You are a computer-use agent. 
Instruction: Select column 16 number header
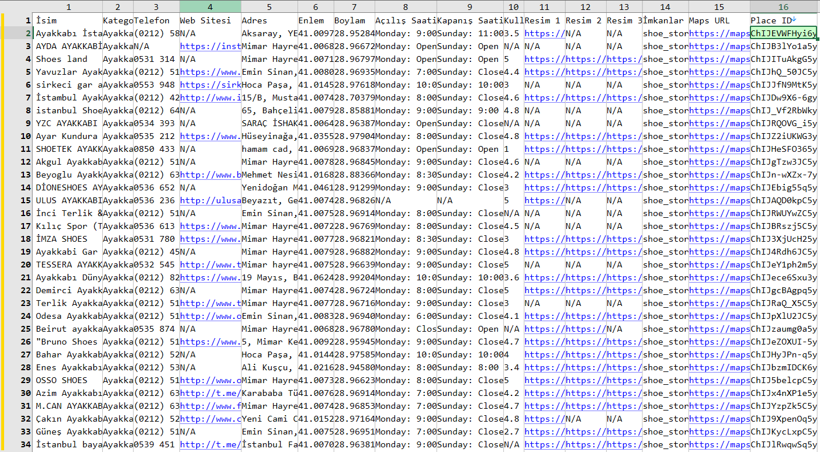pyautogui.click(x=783, y=6)
